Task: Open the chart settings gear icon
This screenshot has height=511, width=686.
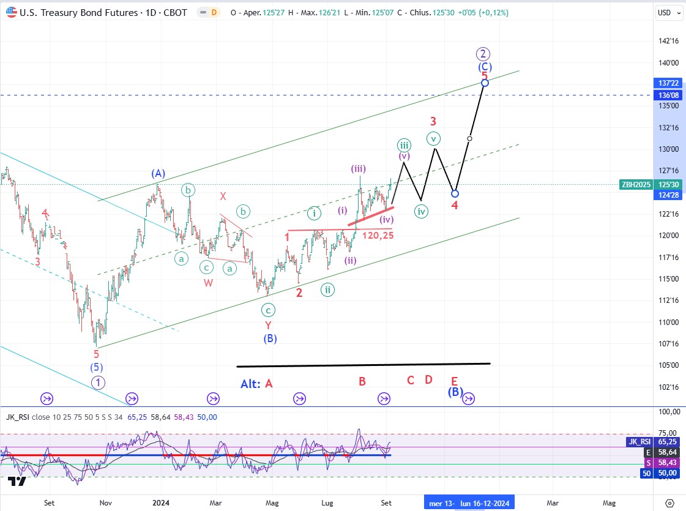Action: pos(669,502)
